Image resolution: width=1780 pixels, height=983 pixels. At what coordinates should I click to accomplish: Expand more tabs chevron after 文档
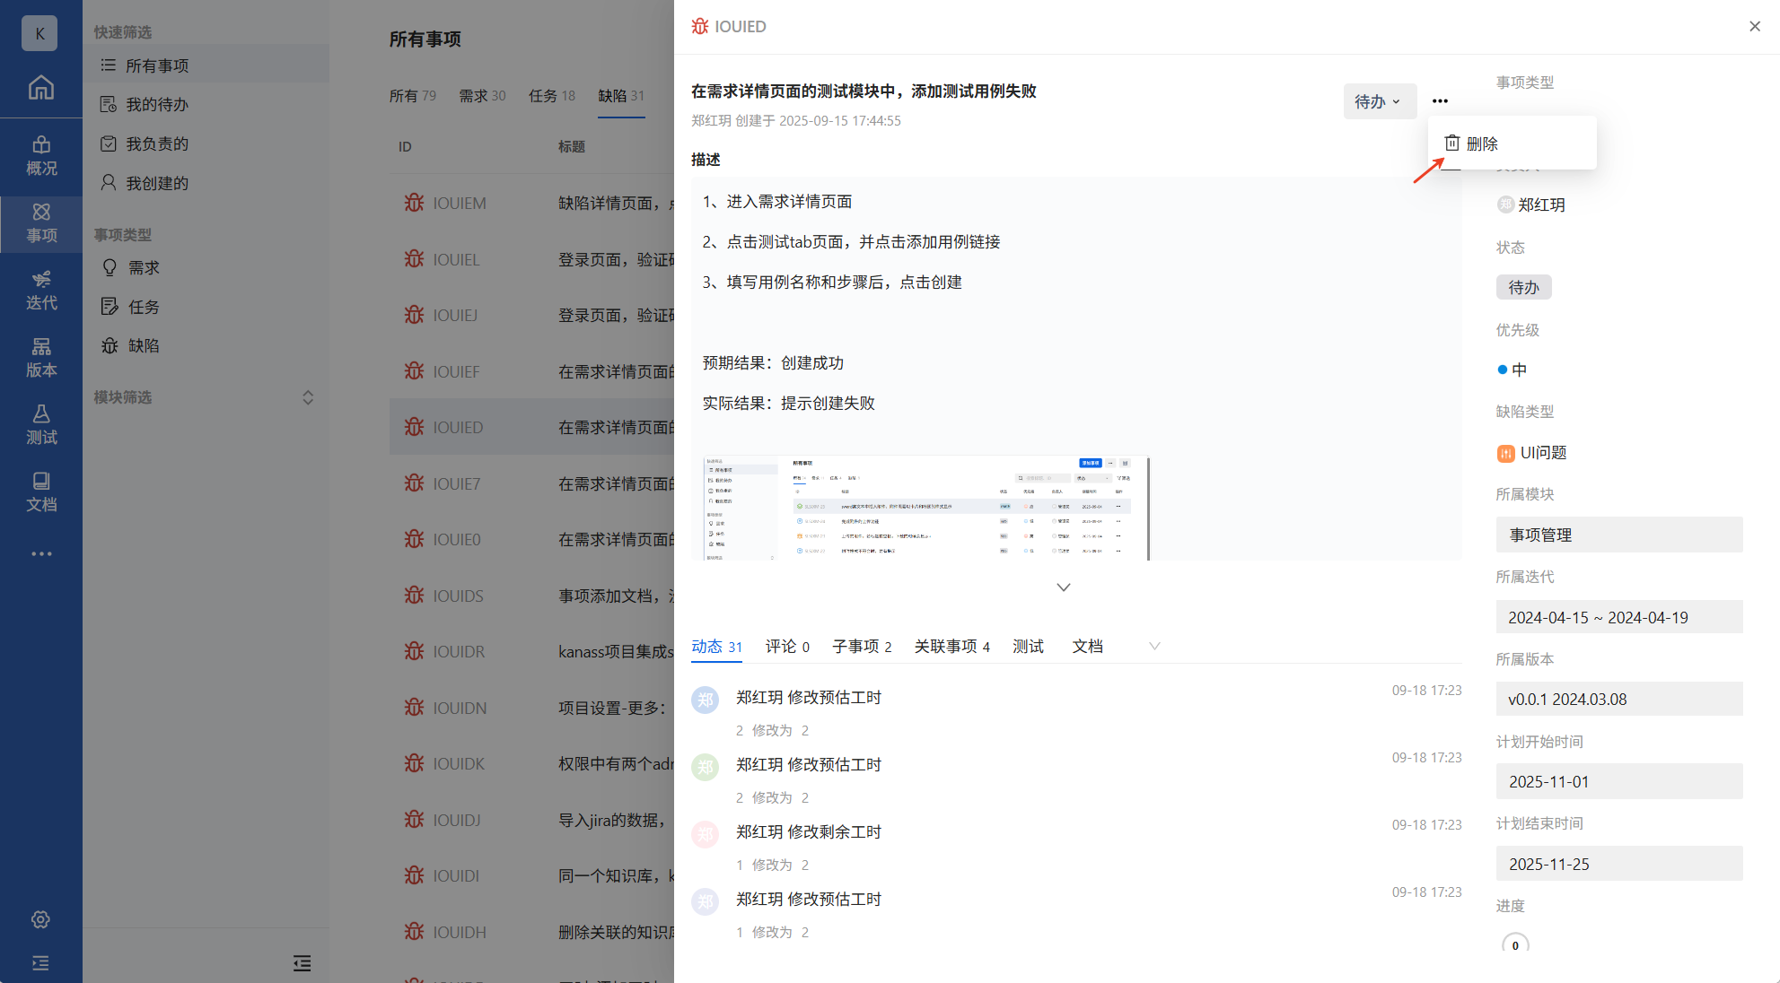[1154, 646]
